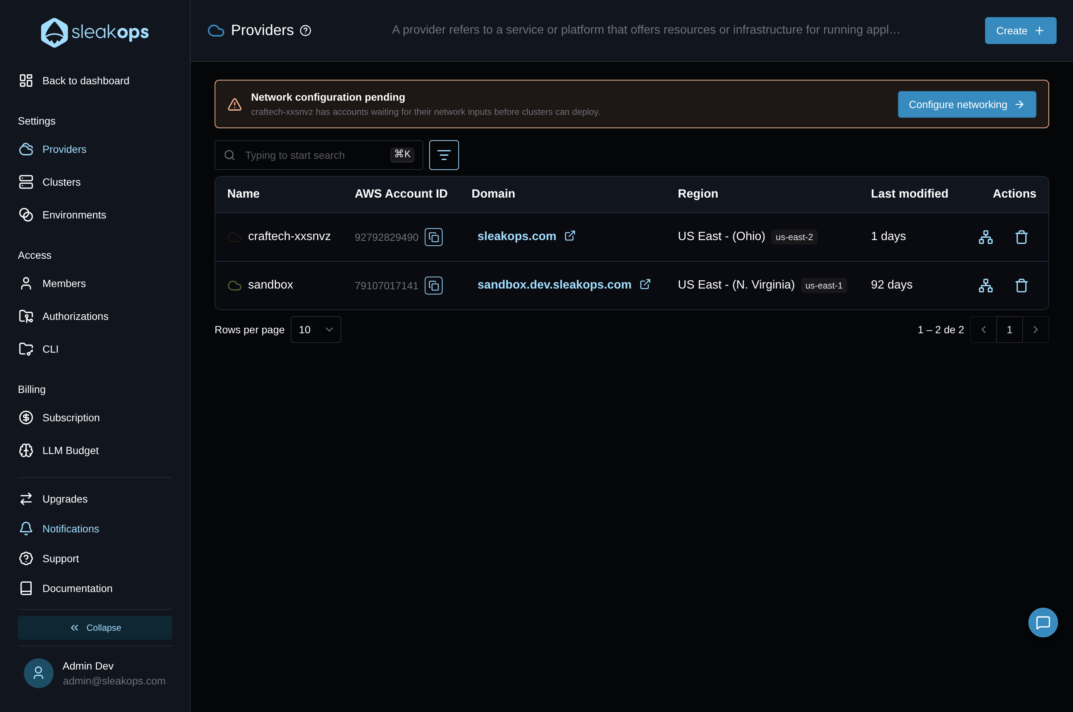Image resolution: width=1073 pixels, height=712 pixels.
Task: Open the rows per page dropdown
Action: pos(315,330)
